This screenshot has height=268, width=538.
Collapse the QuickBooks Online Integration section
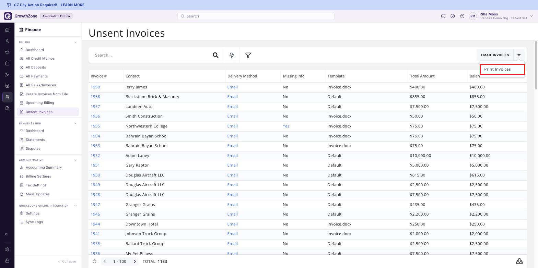point(75,206)
